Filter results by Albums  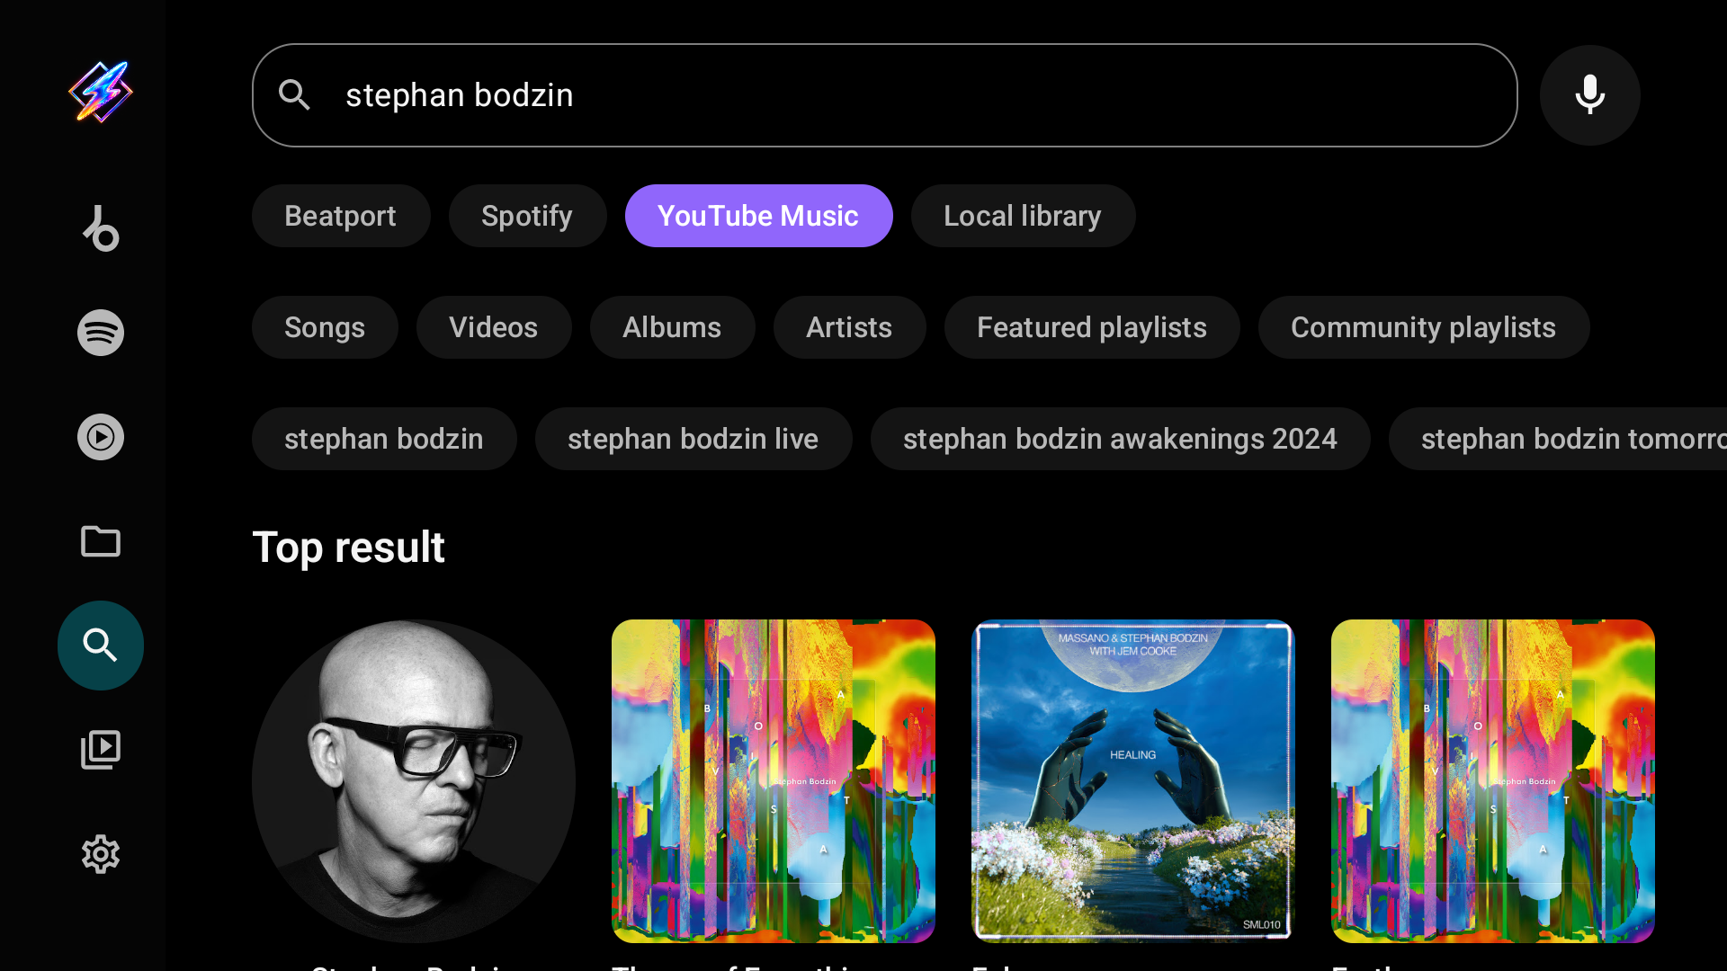pyautogui.click(x=673, y=327)
